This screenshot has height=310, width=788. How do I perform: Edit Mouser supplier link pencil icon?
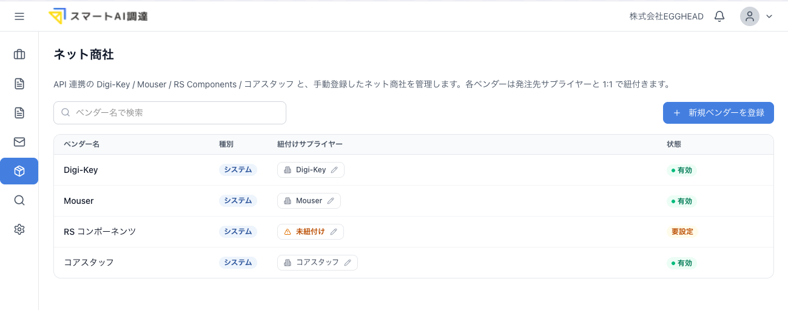(331, 201)
